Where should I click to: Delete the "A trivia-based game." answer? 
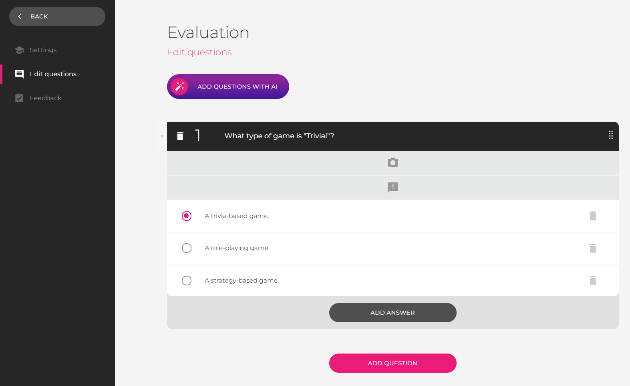coord(593,216)
